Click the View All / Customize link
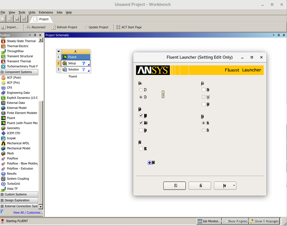The width and height of the screenshot is (287, 226). click(x=28, y=213)
